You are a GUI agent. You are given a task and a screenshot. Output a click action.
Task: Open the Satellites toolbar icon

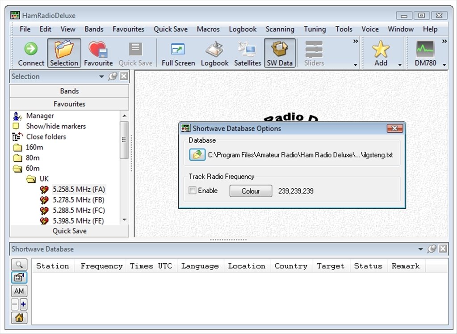tap(247, 53)
